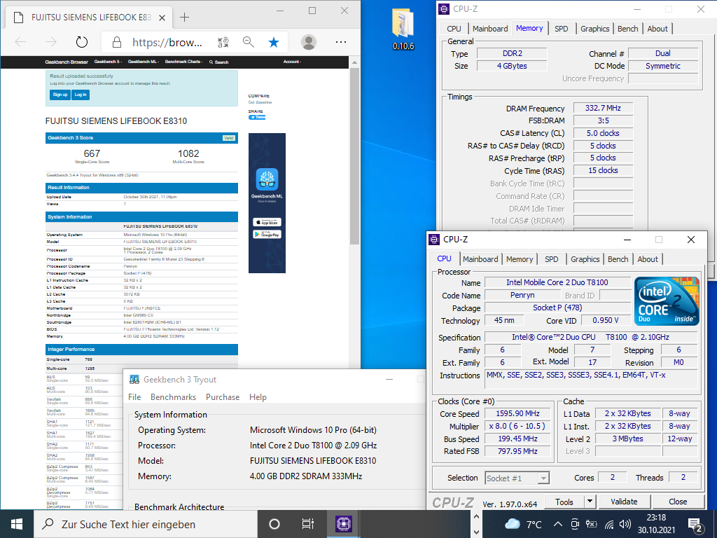The height and width of the screenshot is (538, 717).
Task: Open Bench tab in front CPU-Z window
Action: 618,259
